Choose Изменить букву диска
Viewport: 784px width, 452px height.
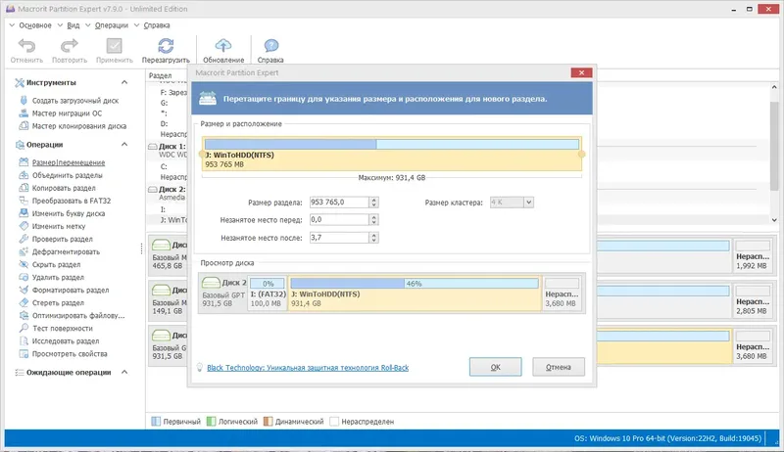click(x=69, y=213)
